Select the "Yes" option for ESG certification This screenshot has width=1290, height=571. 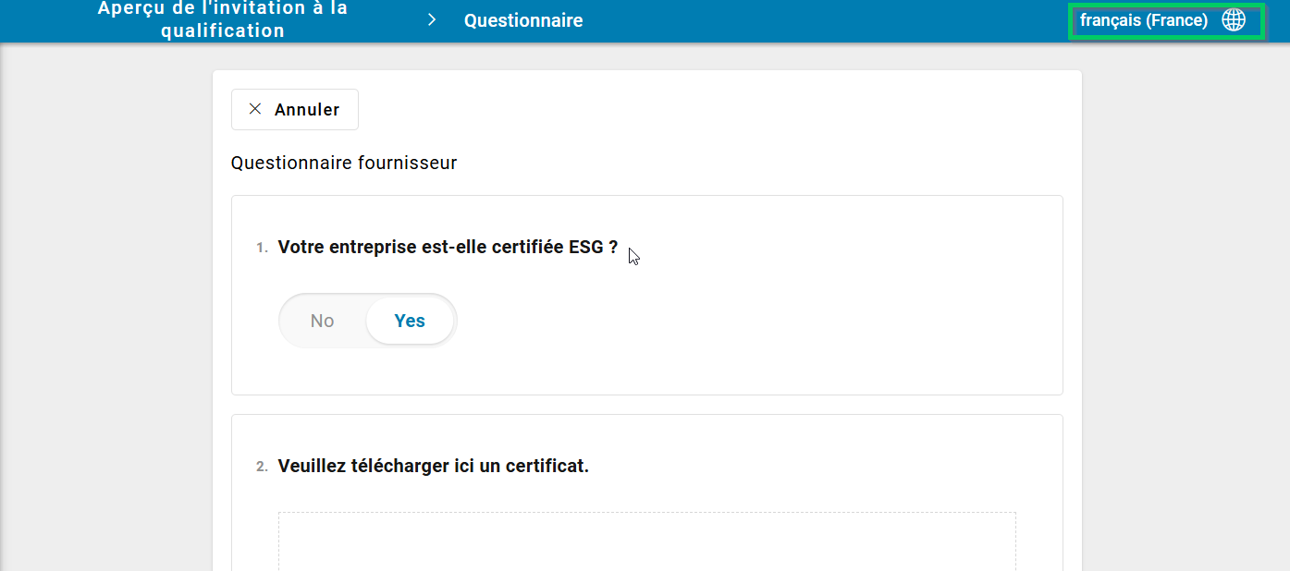coord(410,321)
